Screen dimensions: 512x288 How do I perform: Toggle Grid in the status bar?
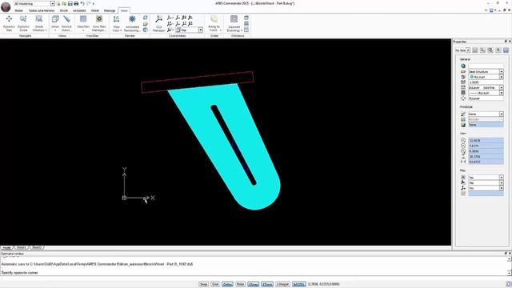[x=215, y=284]
